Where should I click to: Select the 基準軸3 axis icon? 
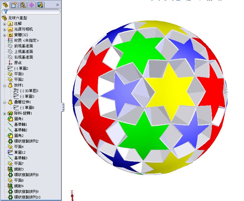pos(10,158)
